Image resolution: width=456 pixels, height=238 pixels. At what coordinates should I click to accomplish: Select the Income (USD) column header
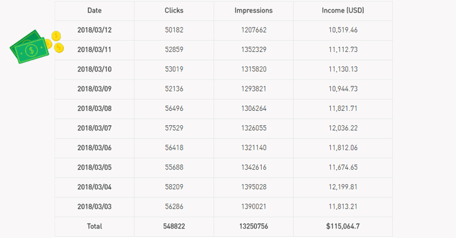(343, 11)
